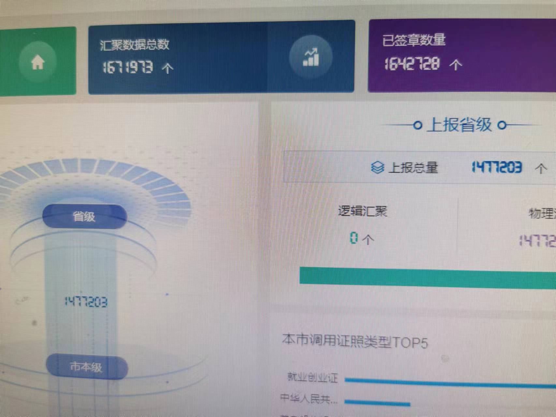Screen dimensions: 556x417
Task: Select the 省级 pill button
Action: [x=84, y=216]
